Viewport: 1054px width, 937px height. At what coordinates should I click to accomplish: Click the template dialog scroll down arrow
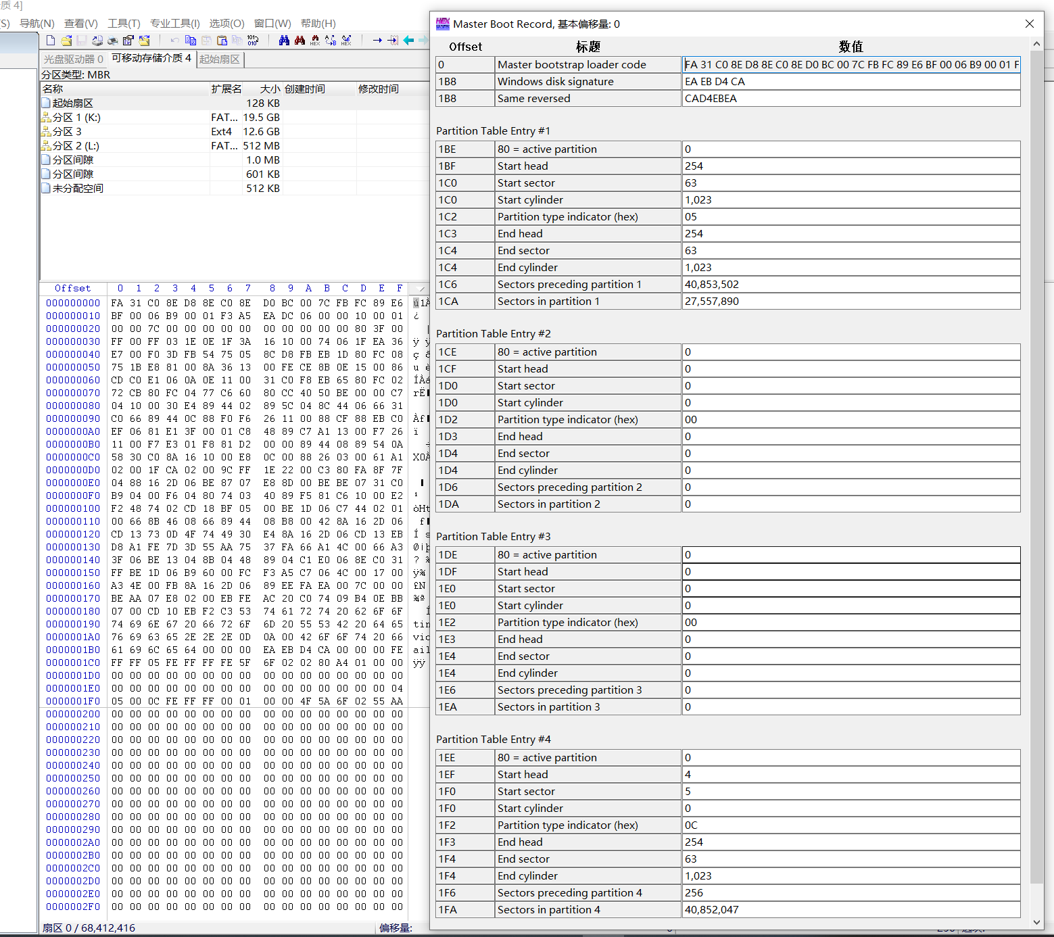[1036, 922]
